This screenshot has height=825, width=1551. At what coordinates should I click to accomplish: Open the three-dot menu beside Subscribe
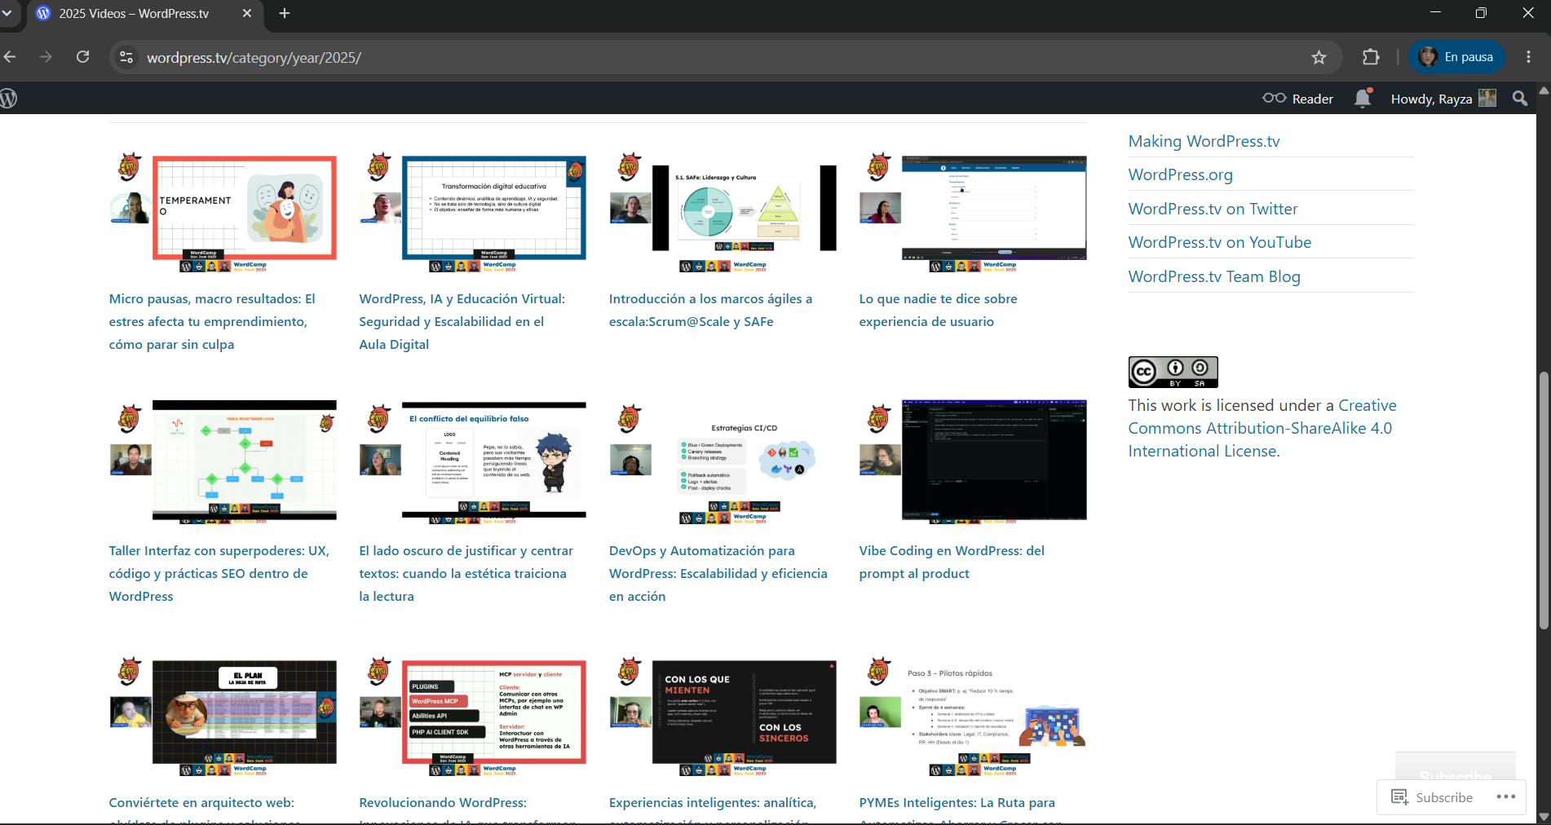(x=1505, y=796)
